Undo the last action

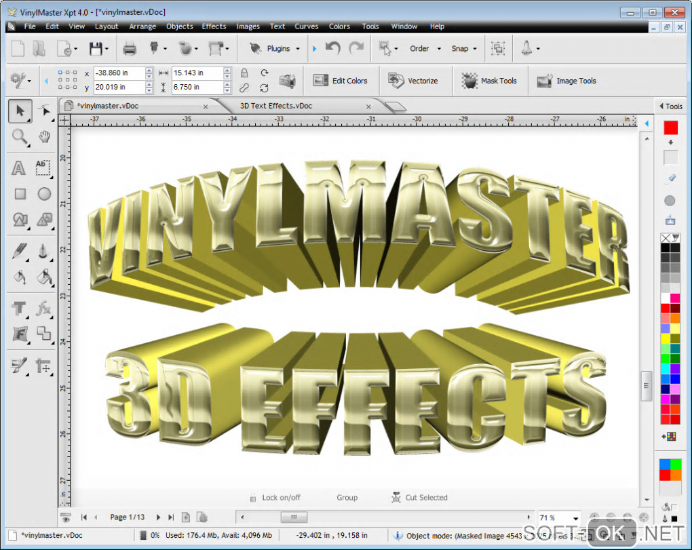pyautogui.click(x=333, y=48)
